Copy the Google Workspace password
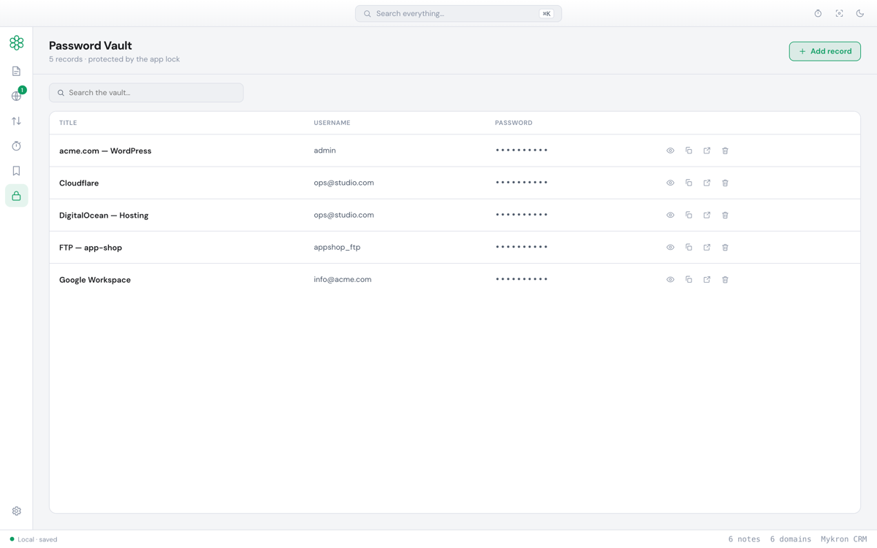This screenshot has height=548, width=877. (688, 279)
